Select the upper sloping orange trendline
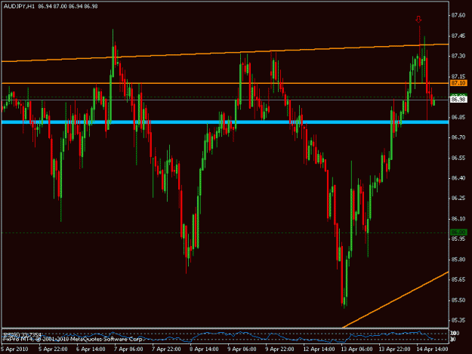Screen dimensions: 472x354 pyautogui.click(x=224, y=53)
